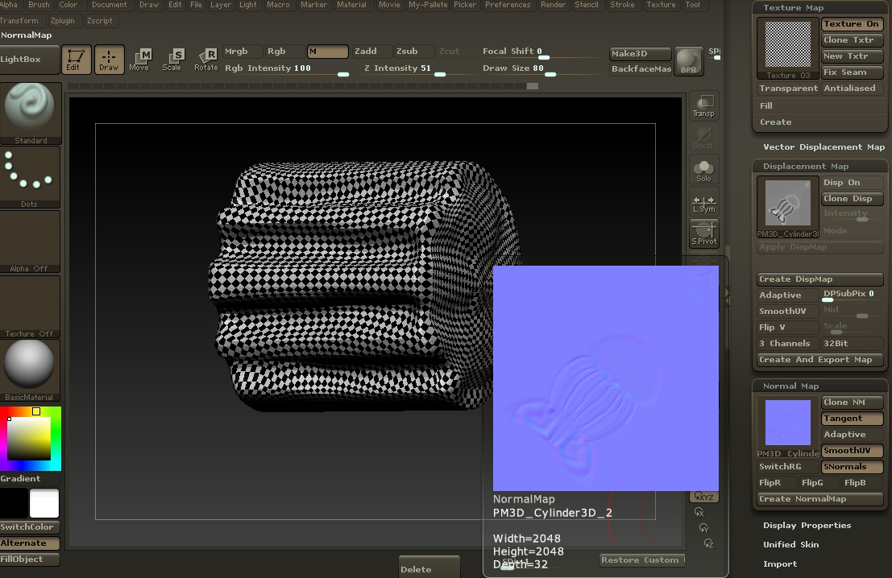
Task: Toggle Mrgb draw mode
Action: pyautogui.click(x=243, y=52)
